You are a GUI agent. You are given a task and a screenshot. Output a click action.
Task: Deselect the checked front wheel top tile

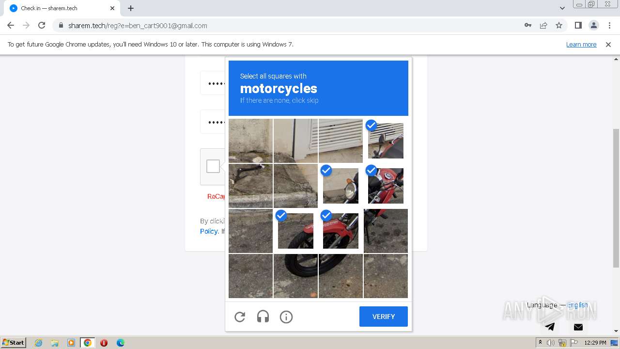pos(295,231)
